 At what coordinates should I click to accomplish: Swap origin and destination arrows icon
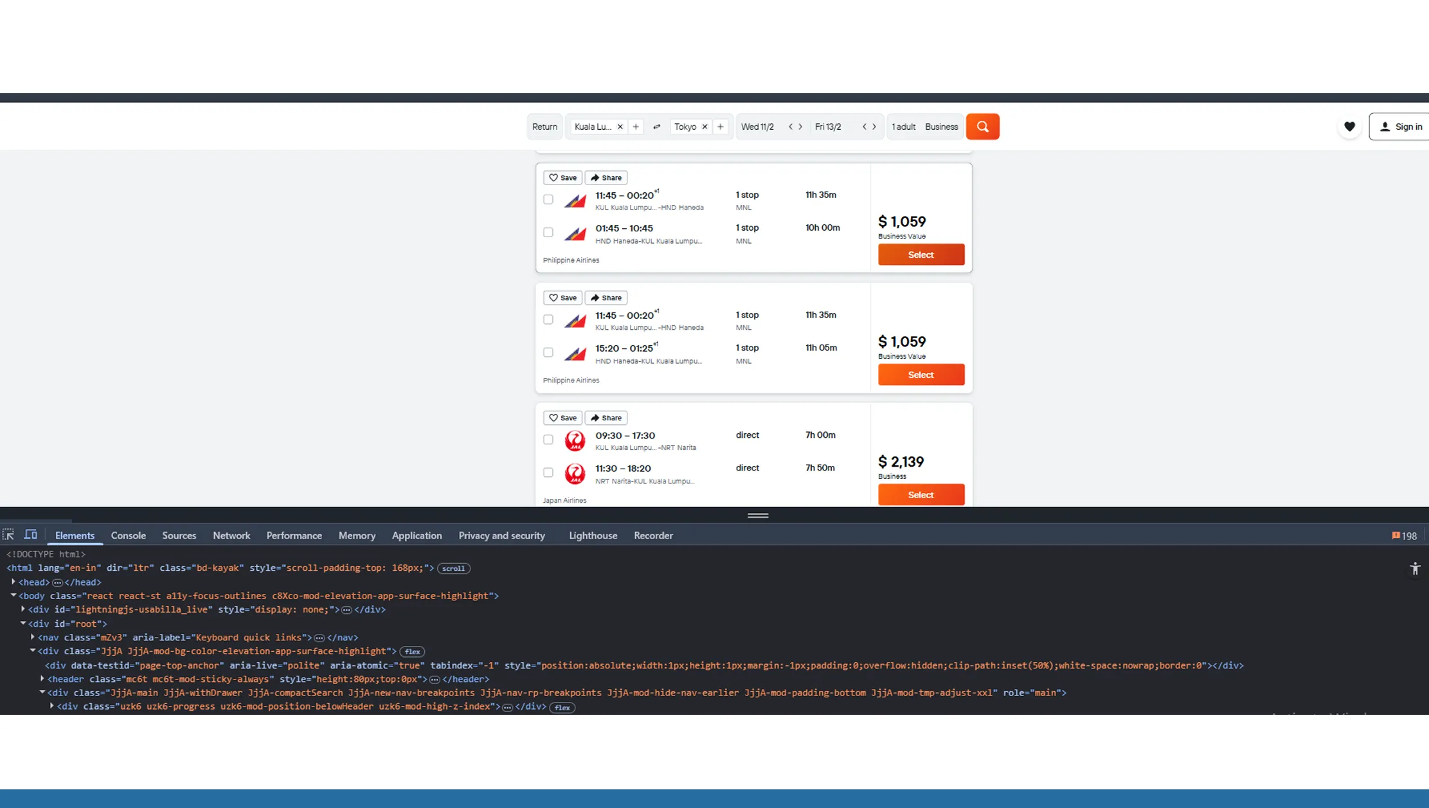(656, 127)
